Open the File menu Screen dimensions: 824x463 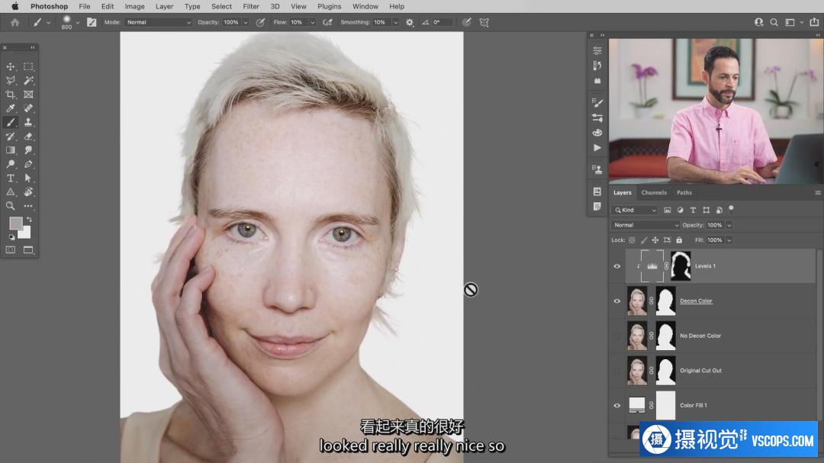(x=84, y=6)
